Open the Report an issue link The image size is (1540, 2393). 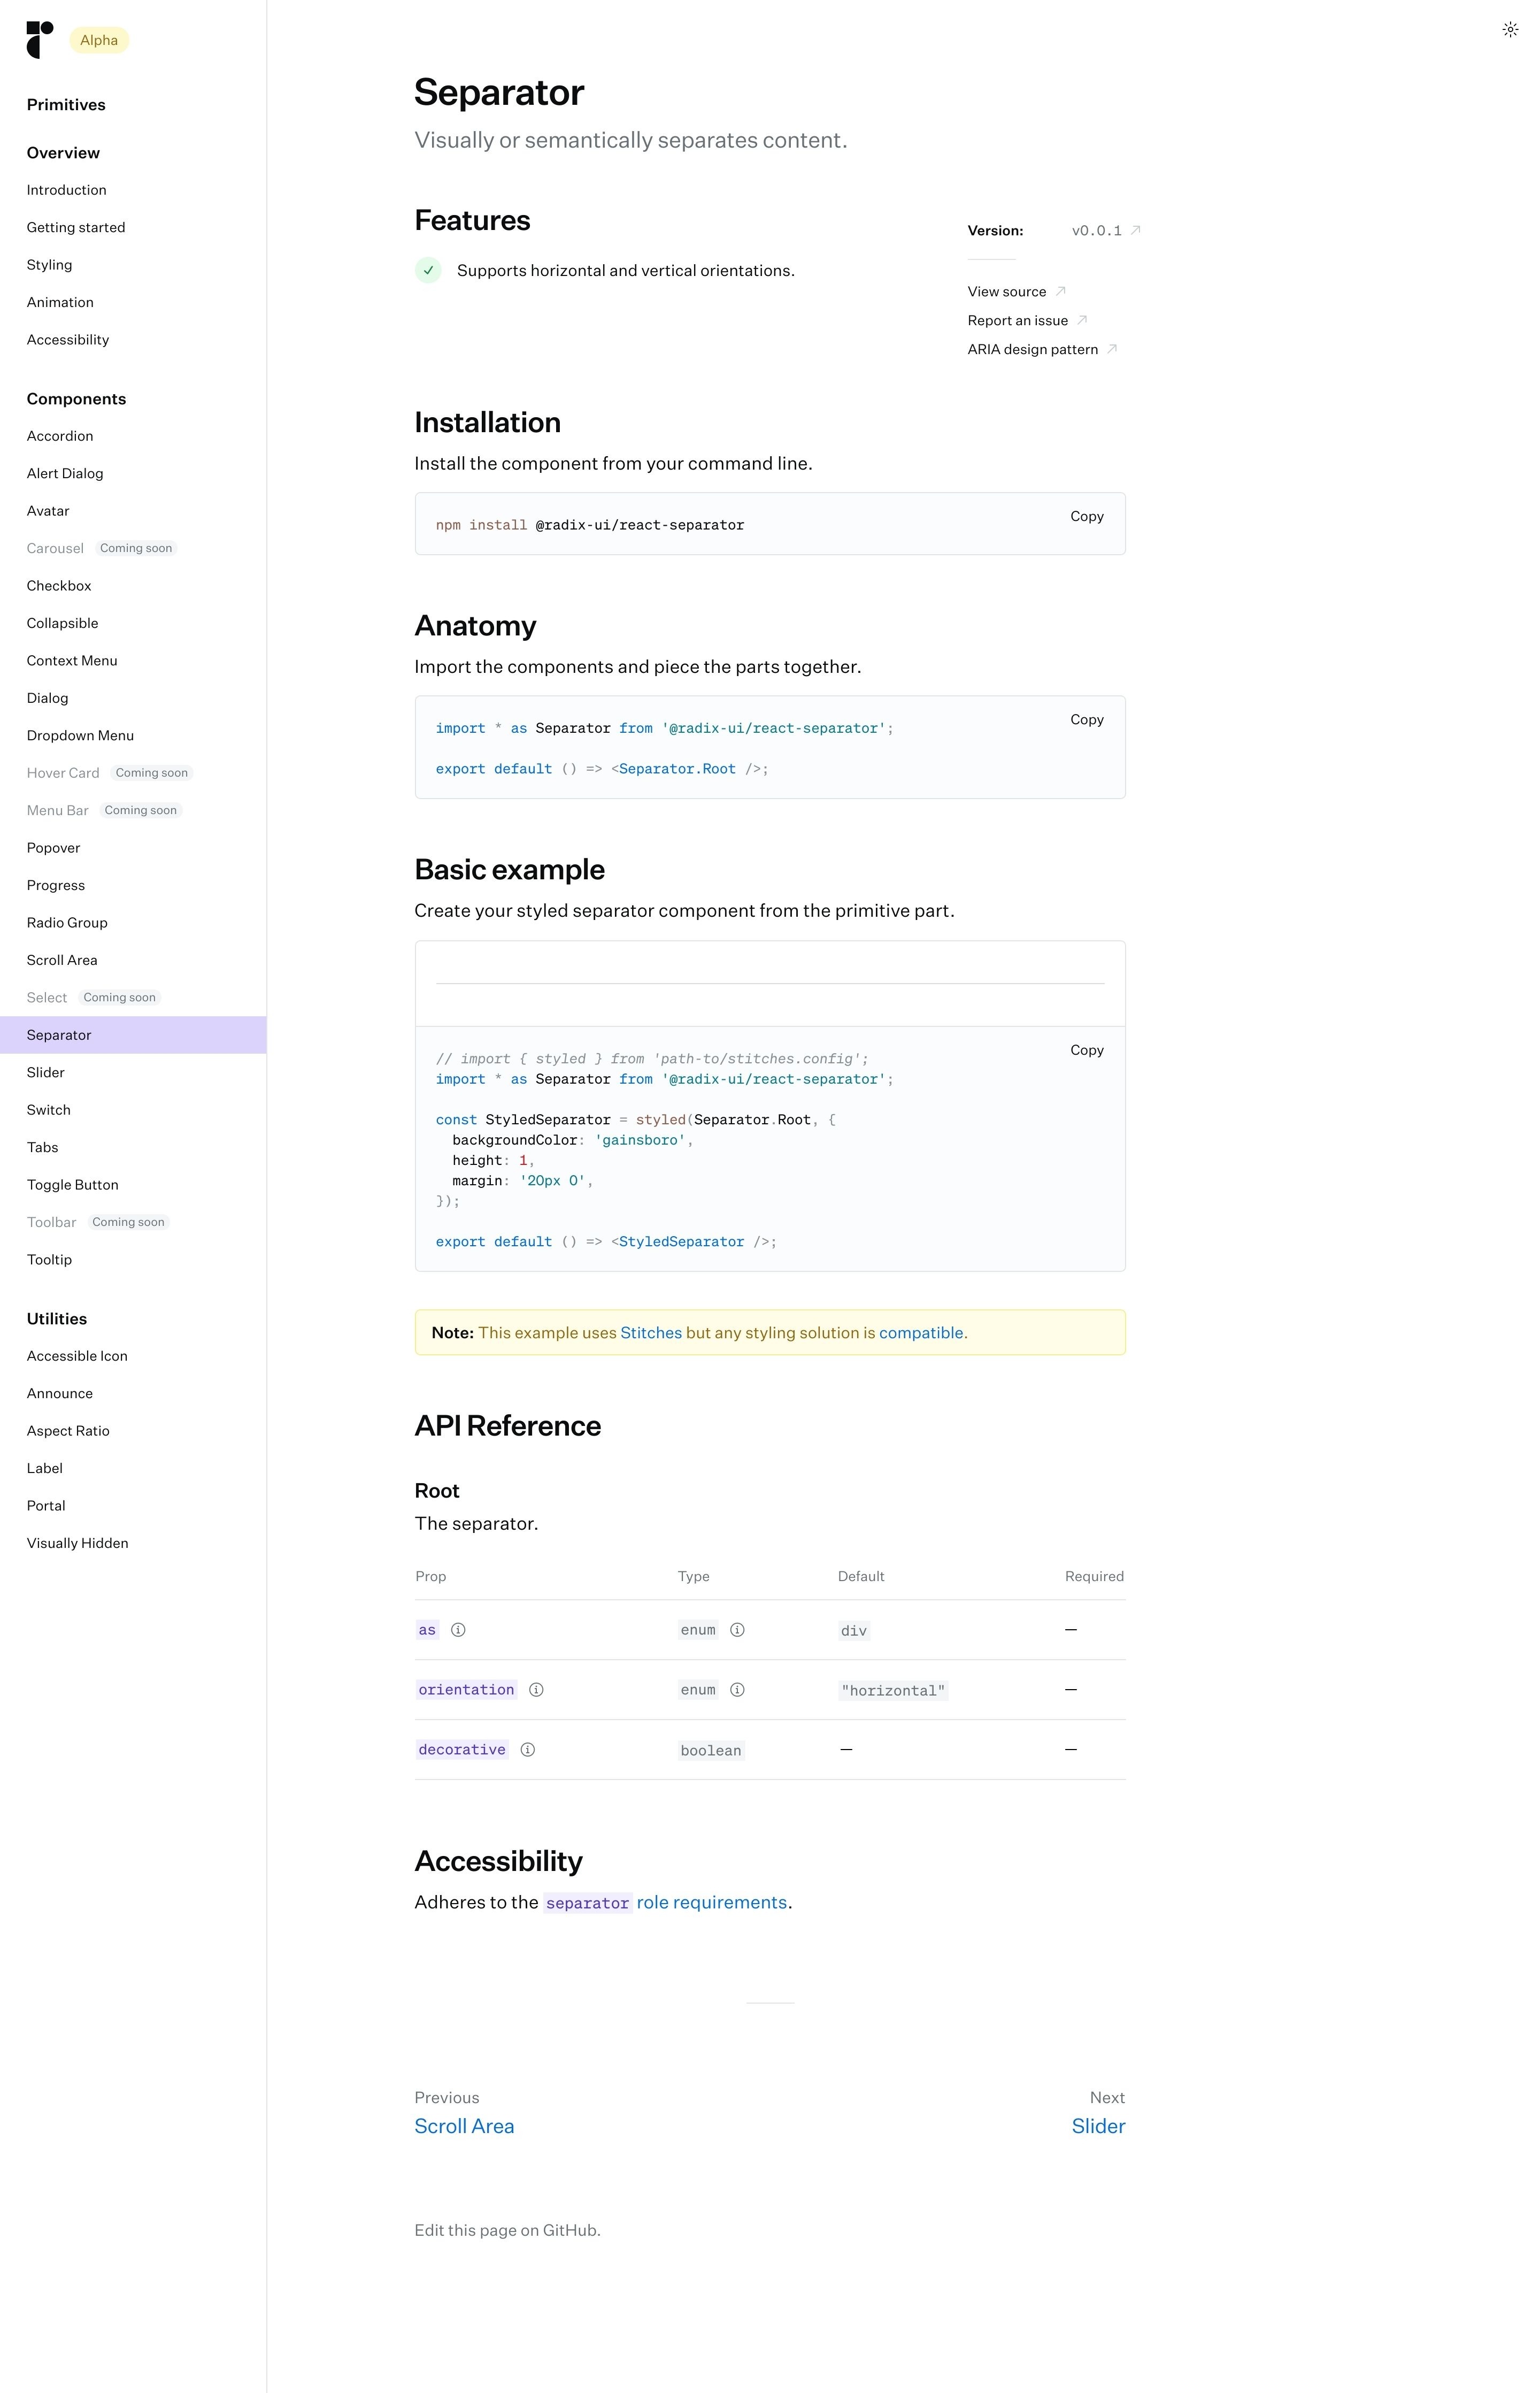pyautogui.click(x=1017, y=320)
